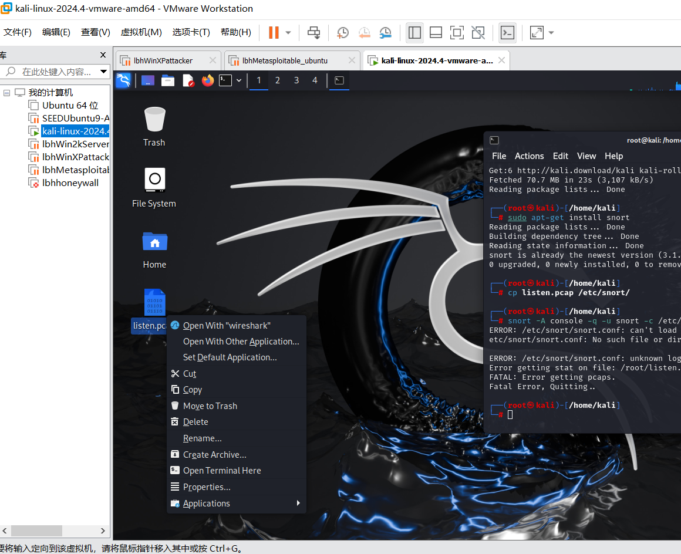
Task: Close the kali-linux-2024.4 tab
Action: (x=501, y=60)
